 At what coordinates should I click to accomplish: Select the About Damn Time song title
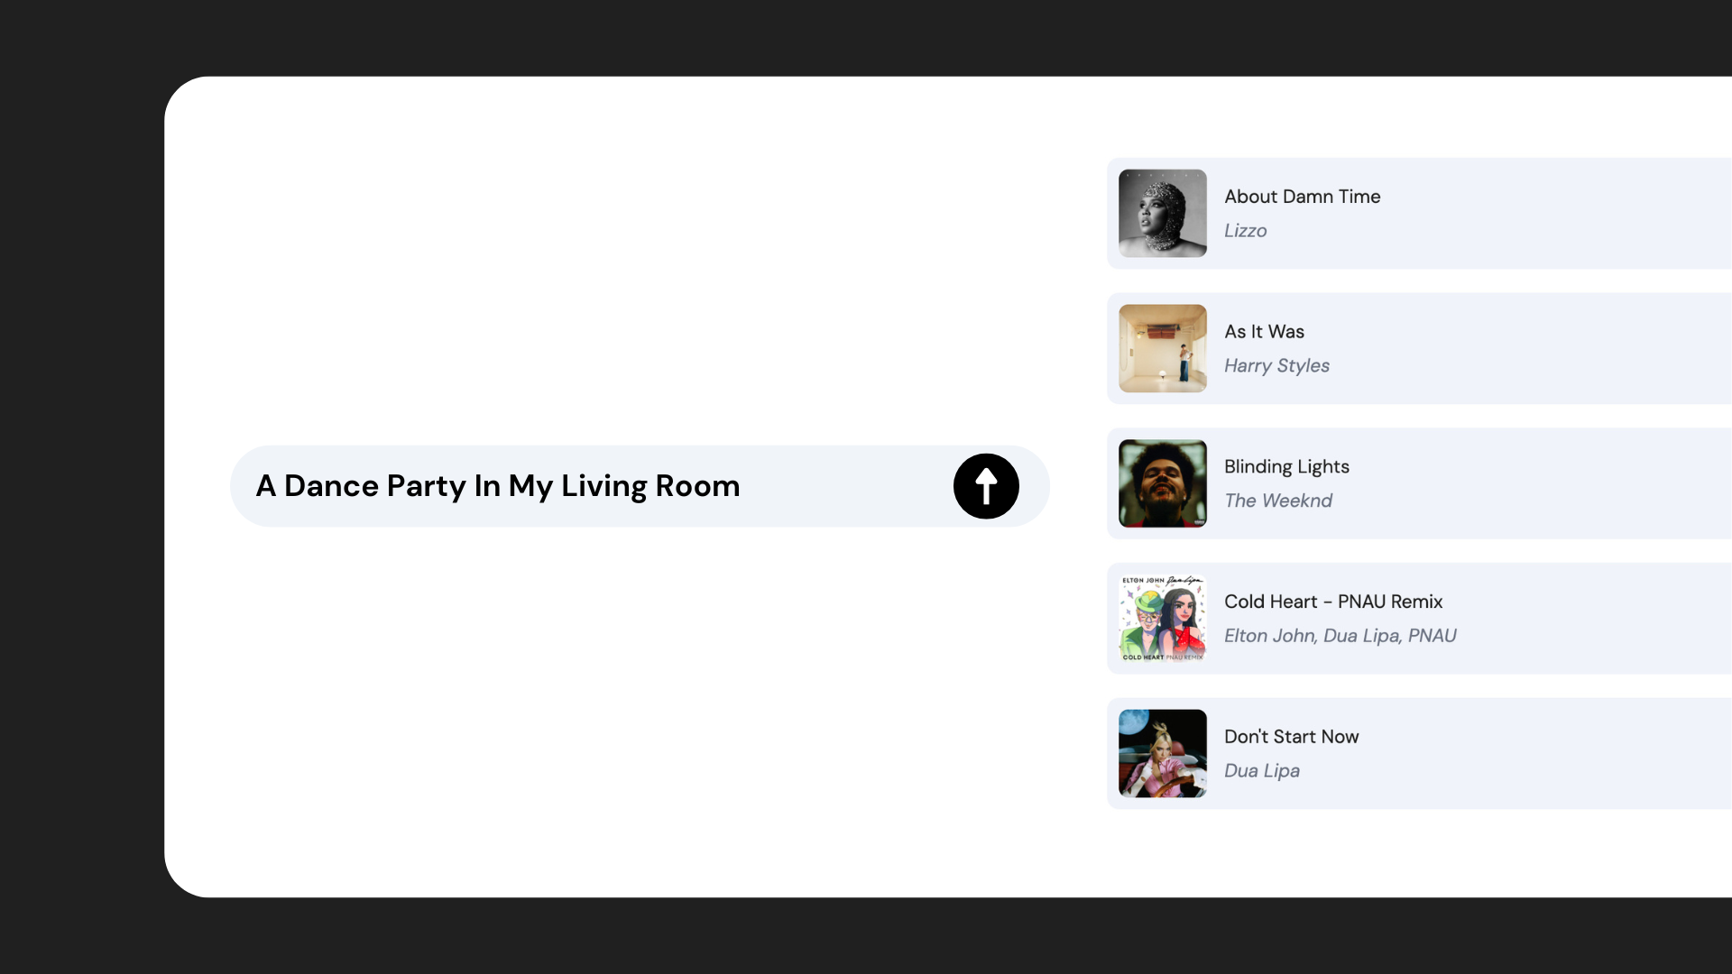click(x=1302, y=197)
